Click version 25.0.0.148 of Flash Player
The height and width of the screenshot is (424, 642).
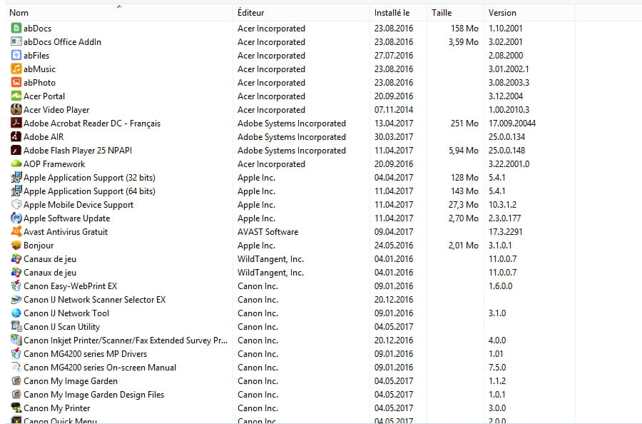(506, 151)
